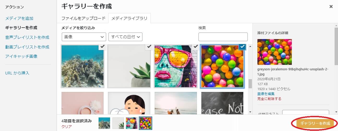Screen dimensions: 338x131
Task: Click the colorful balls mini thumbnail in selection bar
Action: coord(146,123)
